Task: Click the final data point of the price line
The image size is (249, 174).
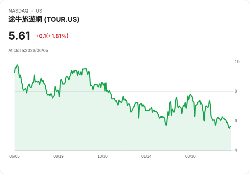Action: [231, 127]
